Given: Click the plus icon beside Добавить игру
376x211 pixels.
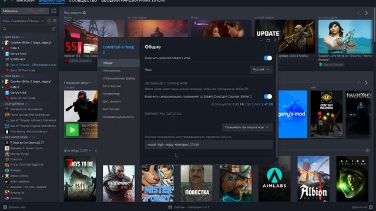Looking at the screenshot, I should click(x=5, y=207).
